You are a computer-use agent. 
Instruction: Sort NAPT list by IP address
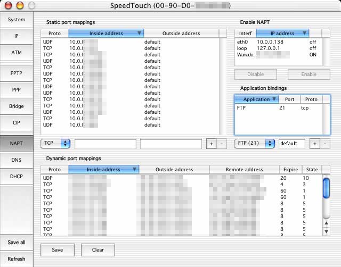pyautogui.click(x=282, y=34)
